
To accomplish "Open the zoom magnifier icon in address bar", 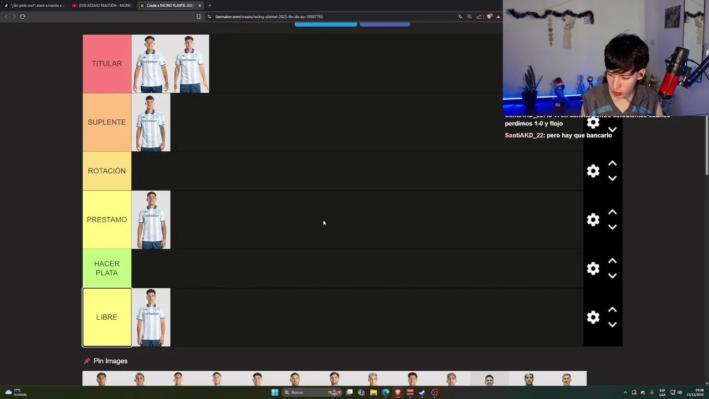I will [470, 17].
